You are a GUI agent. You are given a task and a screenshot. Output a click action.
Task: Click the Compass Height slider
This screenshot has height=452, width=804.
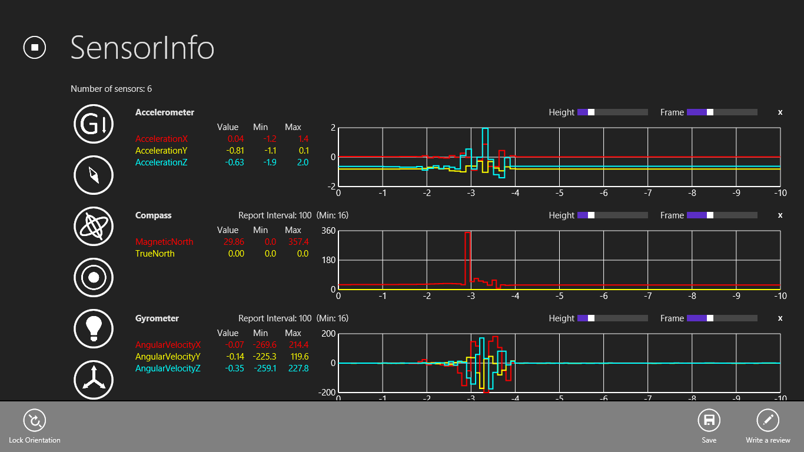coord(592,215)
